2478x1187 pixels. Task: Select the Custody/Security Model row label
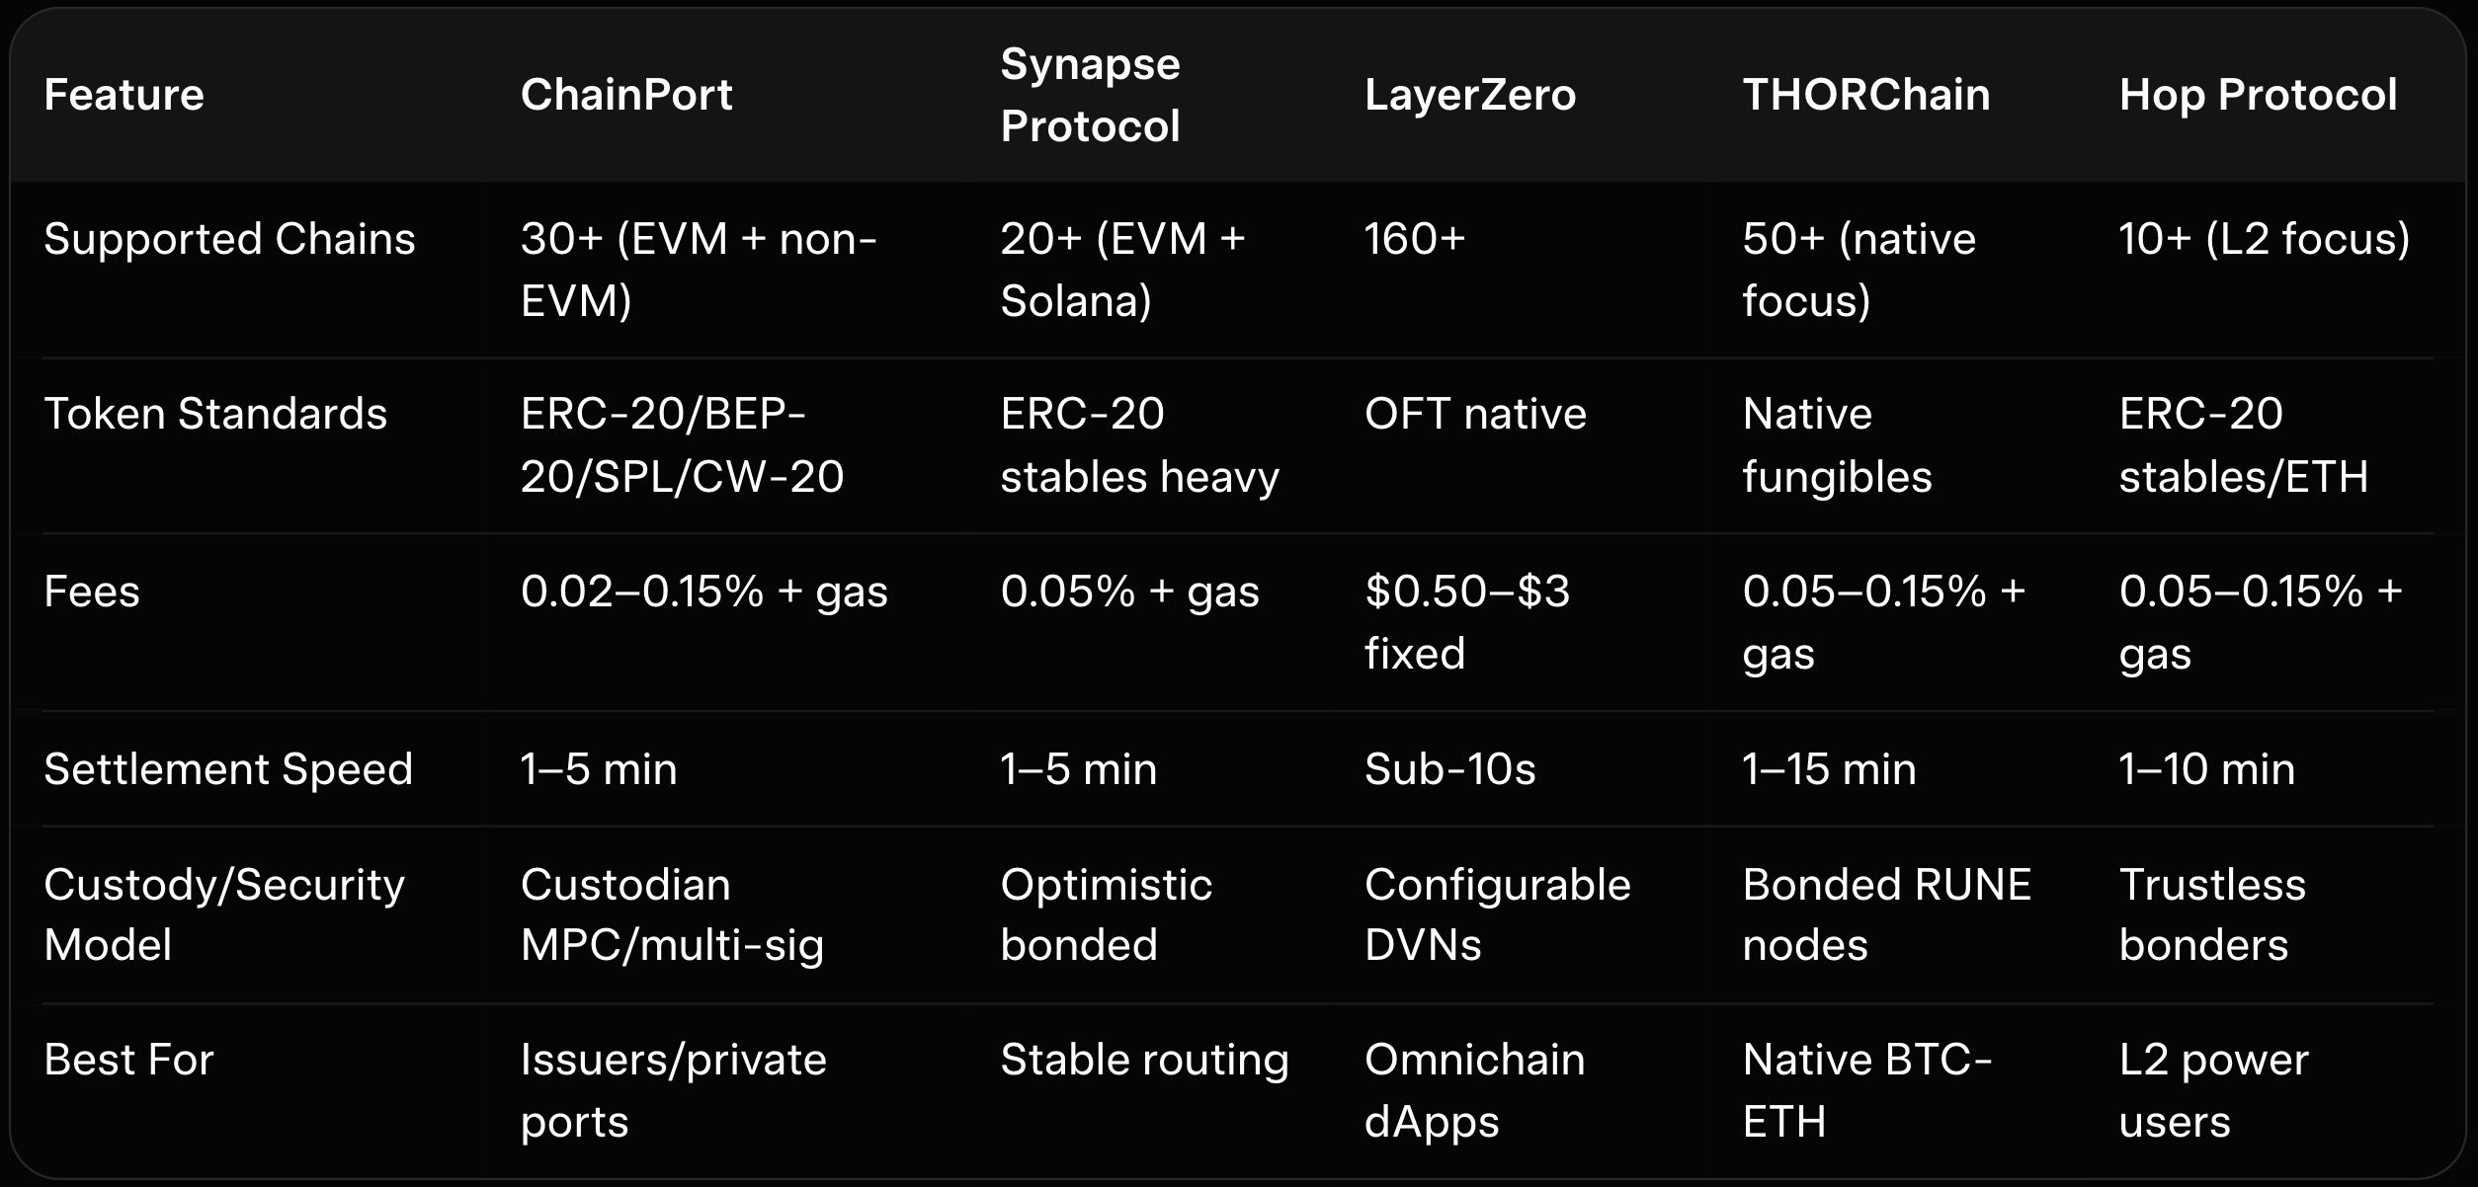[x=224, y=914]
